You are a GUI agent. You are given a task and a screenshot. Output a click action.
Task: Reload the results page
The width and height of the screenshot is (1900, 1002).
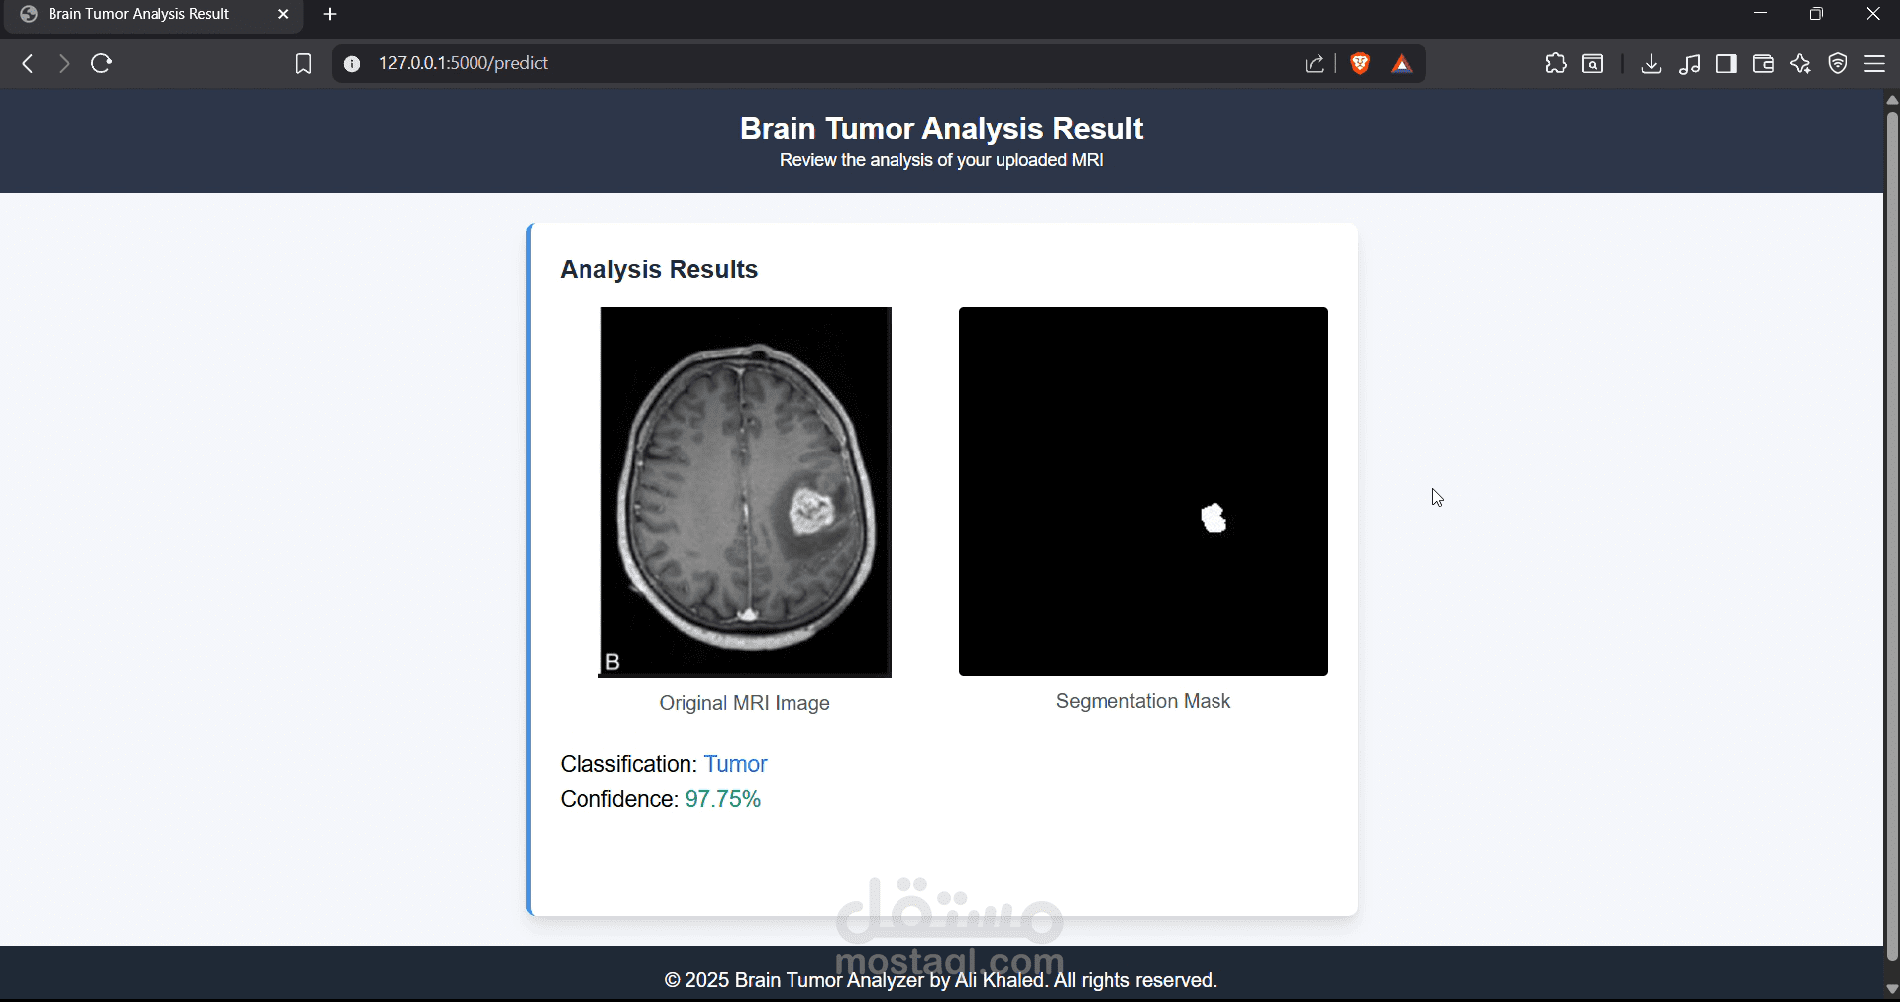pos(101,63)
